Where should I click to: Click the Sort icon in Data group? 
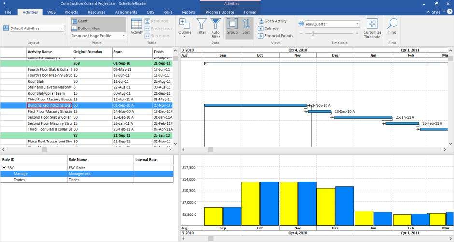(246, 27)
